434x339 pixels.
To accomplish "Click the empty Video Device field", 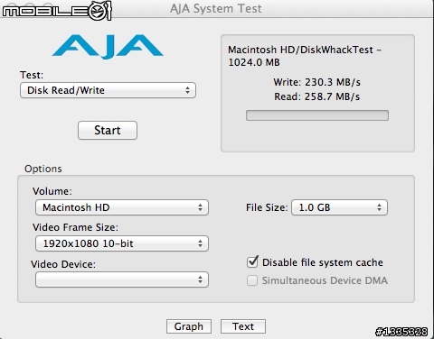I will click(122, 279).
